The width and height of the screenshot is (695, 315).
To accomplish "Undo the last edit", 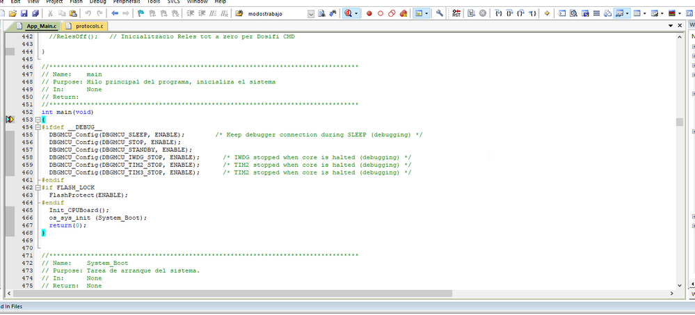I will (88, 13).
